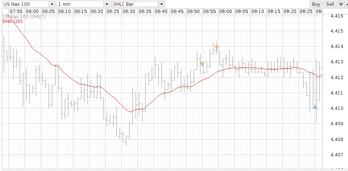Screen dimensions: 348x171
Task: Click the 07:55 time axis label
Action: [16, 11]
